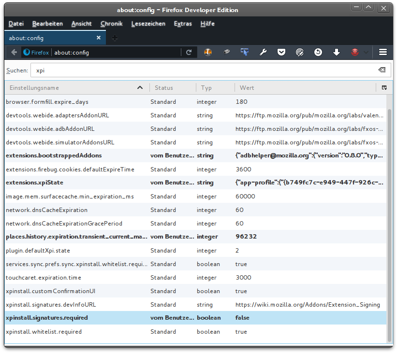The image size is (397, 353).
Task: Click the about:config address bar URL
Action: coord(72,53)
